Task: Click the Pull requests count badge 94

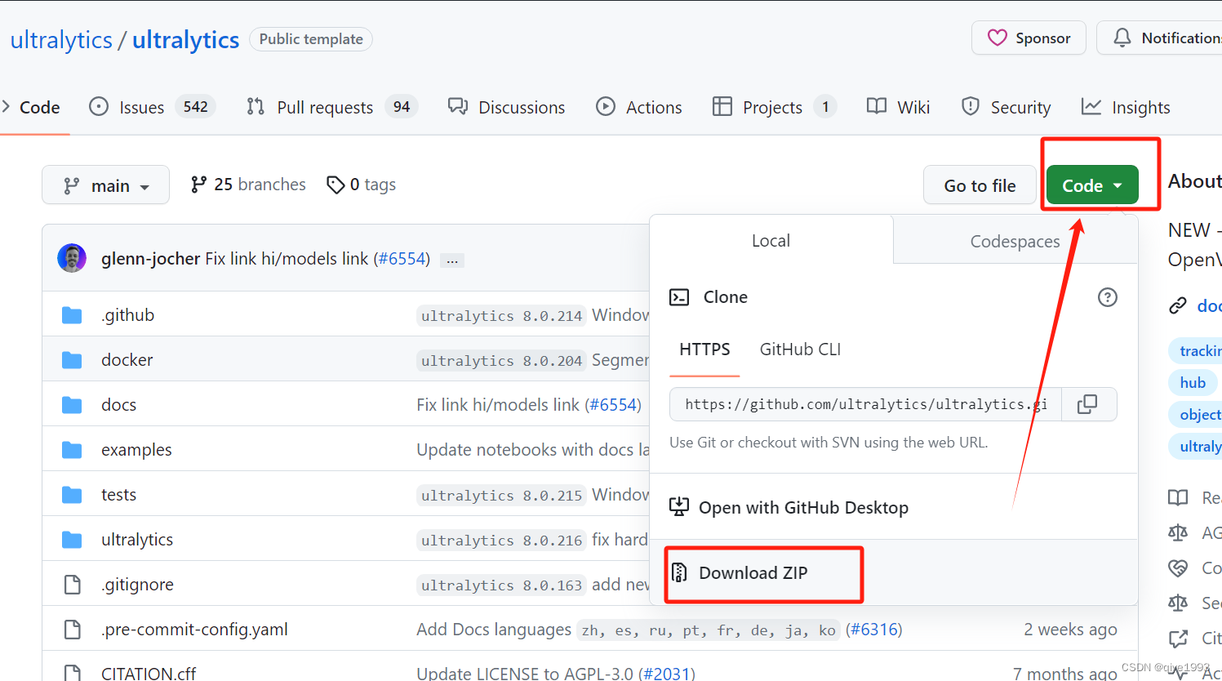Action: [401, 107]
